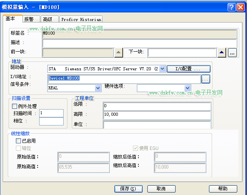Switch to the 高级 tab

[x=48, y=19]
